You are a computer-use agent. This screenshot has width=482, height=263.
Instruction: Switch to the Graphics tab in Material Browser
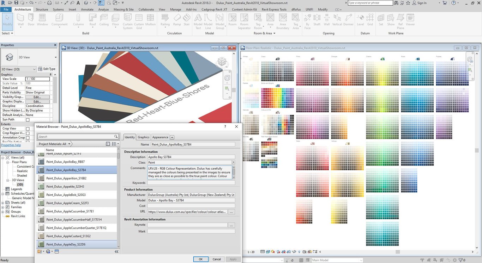tap(143, 137)
